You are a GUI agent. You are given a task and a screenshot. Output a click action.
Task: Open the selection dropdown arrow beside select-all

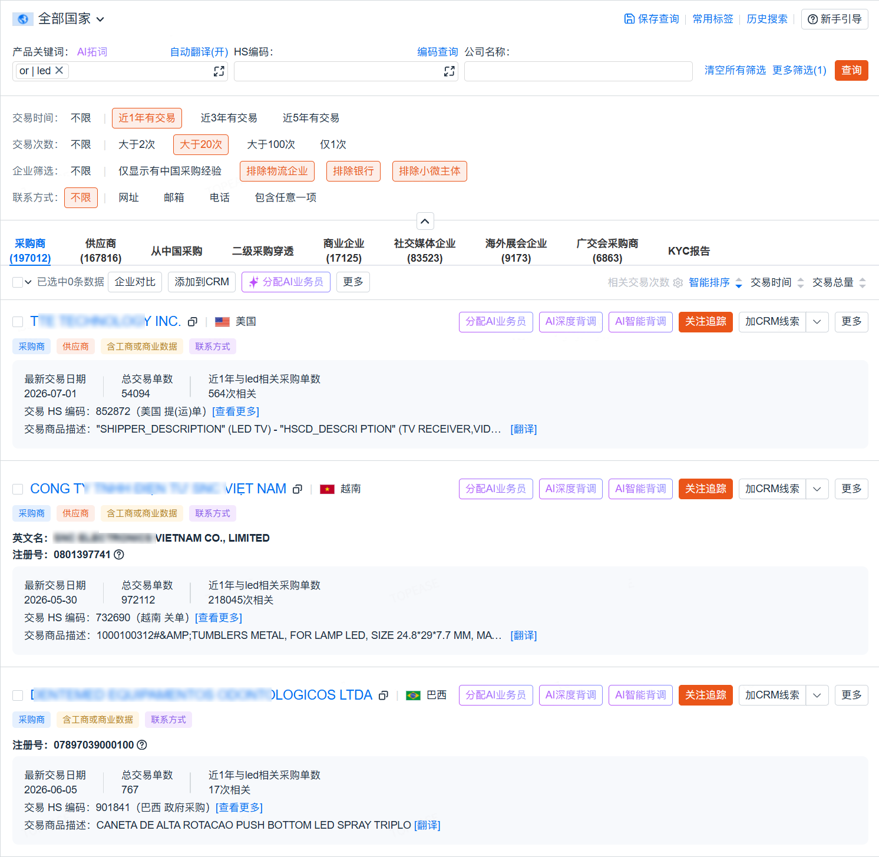click(28, 282)
